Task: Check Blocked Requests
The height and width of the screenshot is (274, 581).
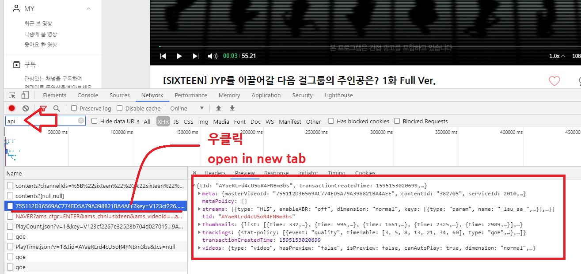Action: tap(397, 121)
